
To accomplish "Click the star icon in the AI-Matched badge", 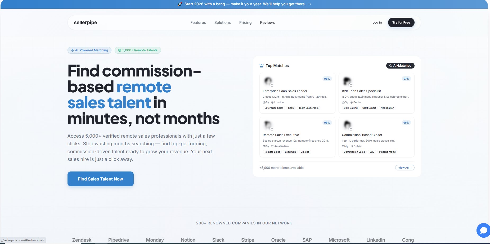I will (390, 66).
